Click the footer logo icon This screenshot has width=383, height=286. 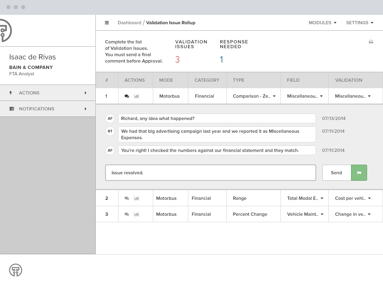coord(16,270)
